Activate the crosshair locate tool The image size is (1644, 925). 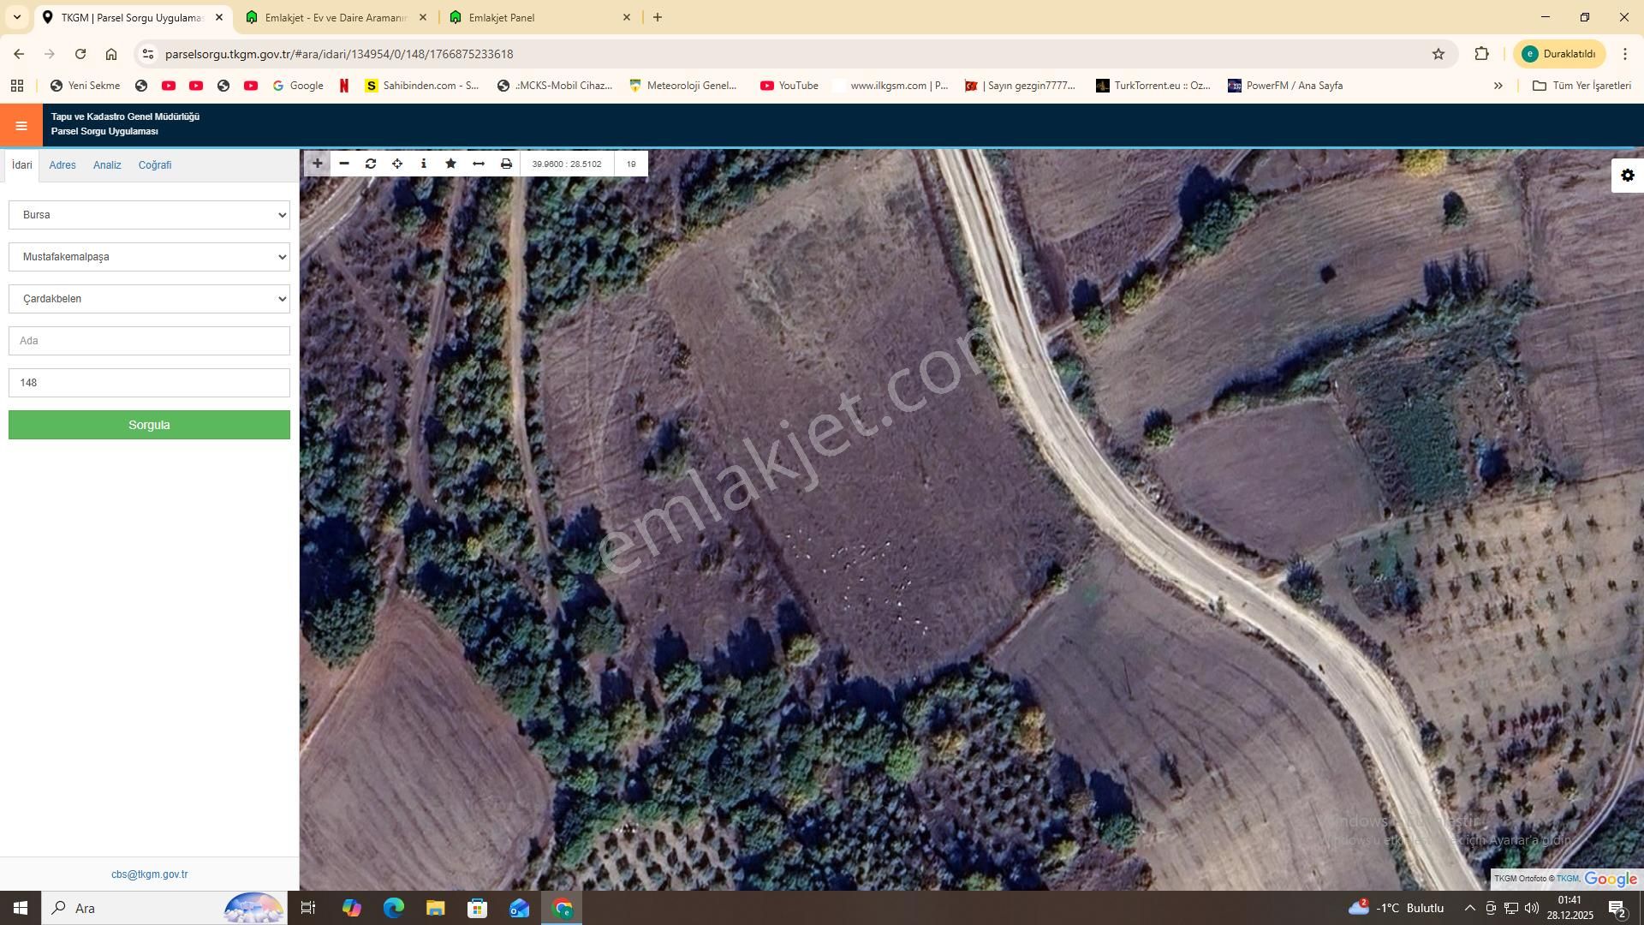[x=397, y=164]
